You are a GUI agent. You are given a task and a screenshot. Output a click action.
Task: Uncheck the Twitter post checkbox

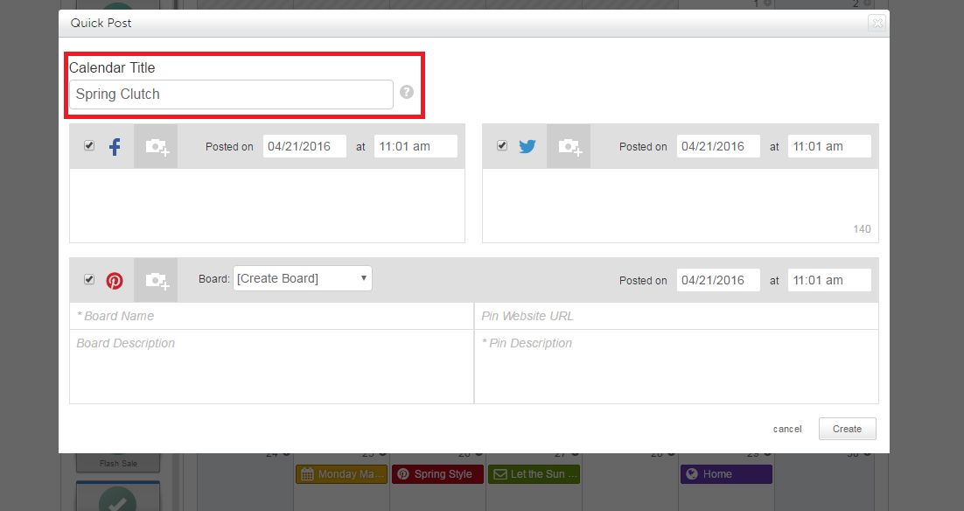502,146
